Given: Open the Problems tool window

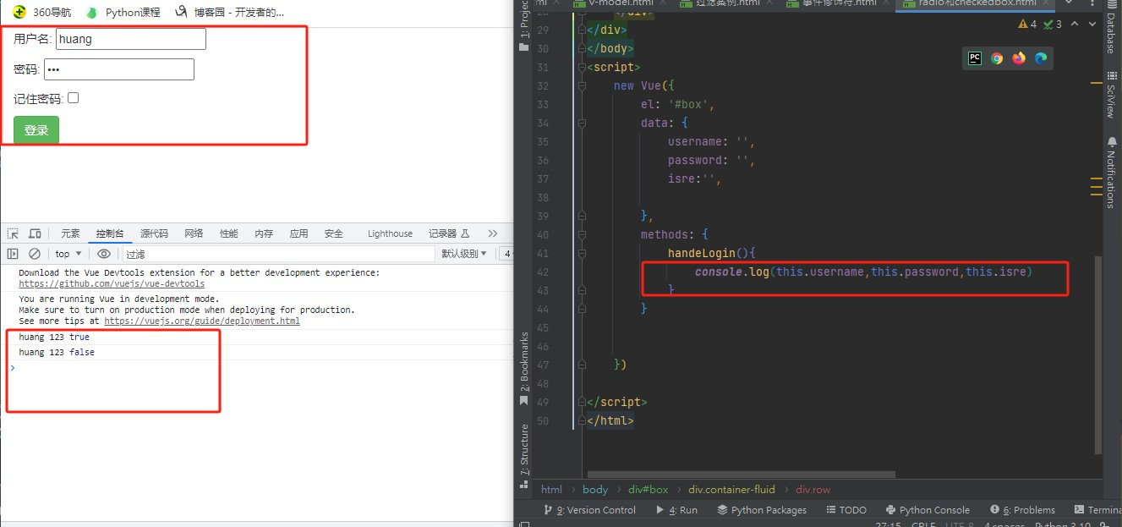Looking at the screenshot, I should (1021, 510).
